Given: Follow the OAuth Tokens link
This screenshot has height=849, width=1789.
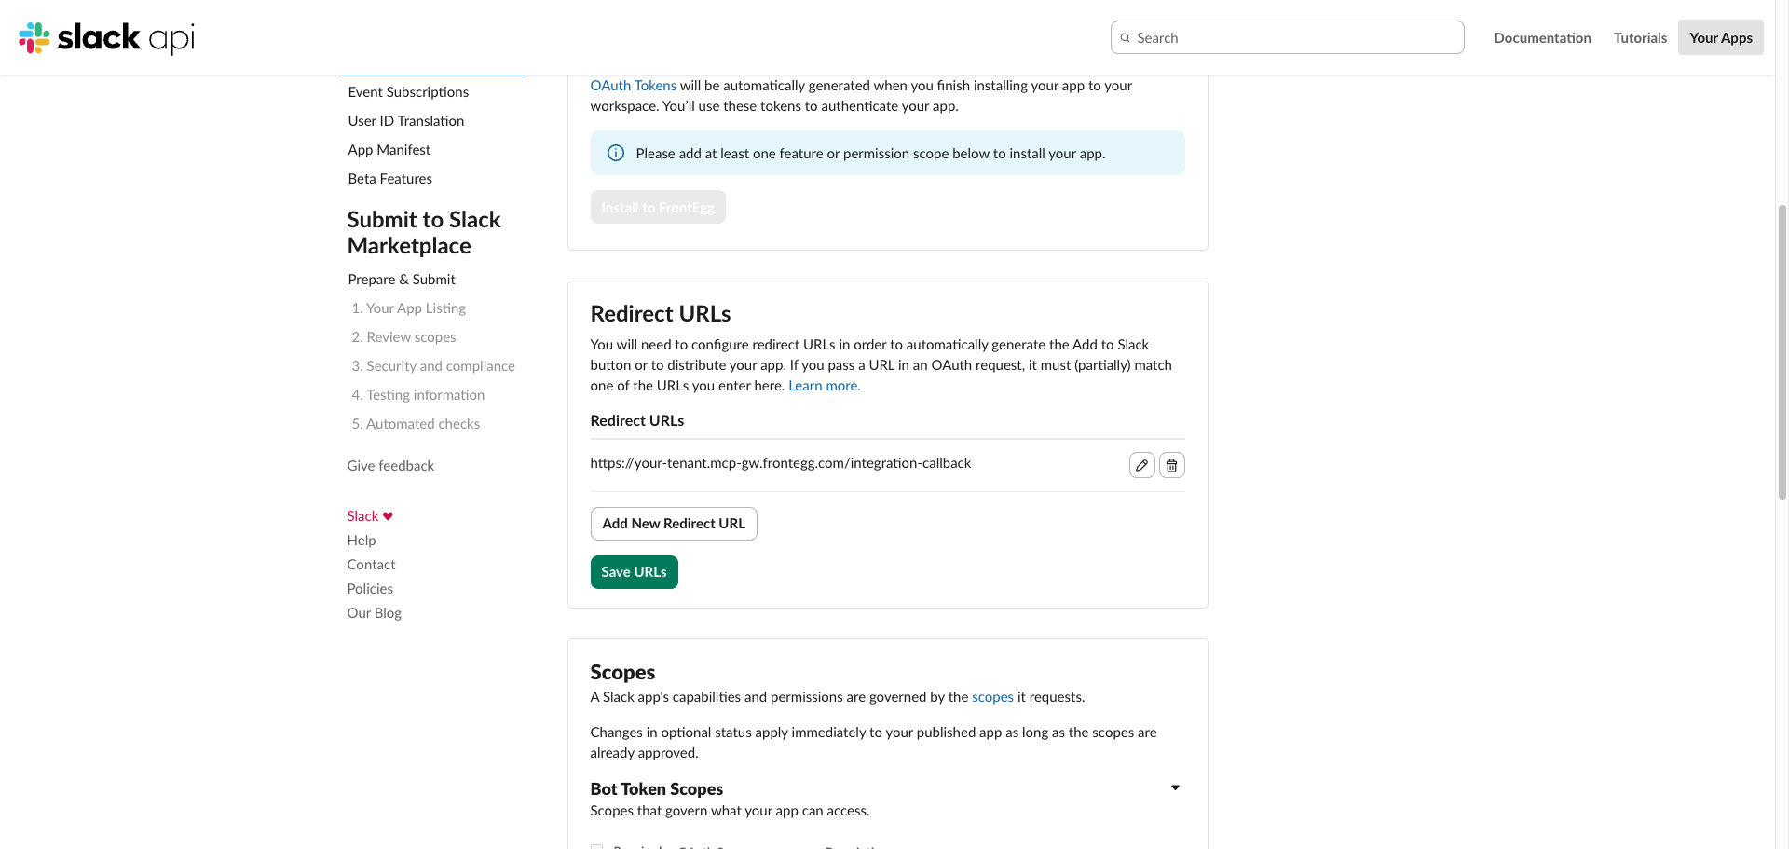Looking at the screenshot, I should (634, 86).
